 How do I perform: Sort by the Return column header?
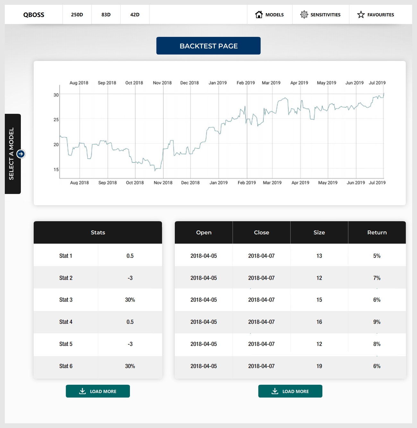tap(377, 232)
